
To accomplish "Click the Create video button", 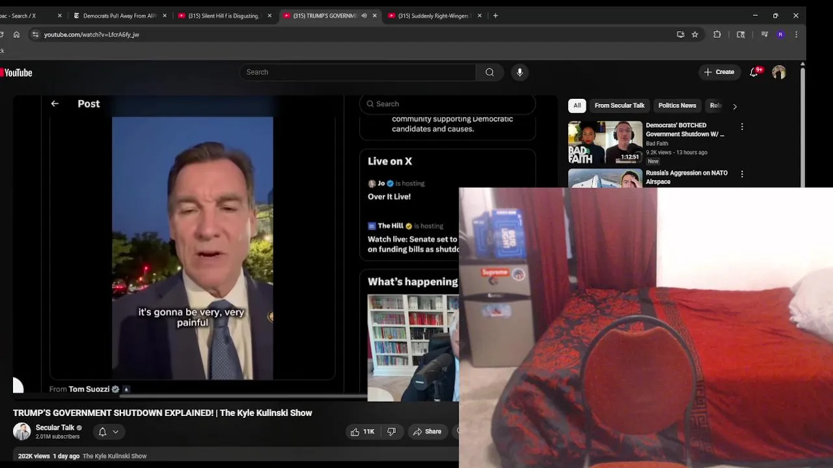I will [x=718, y=72].
